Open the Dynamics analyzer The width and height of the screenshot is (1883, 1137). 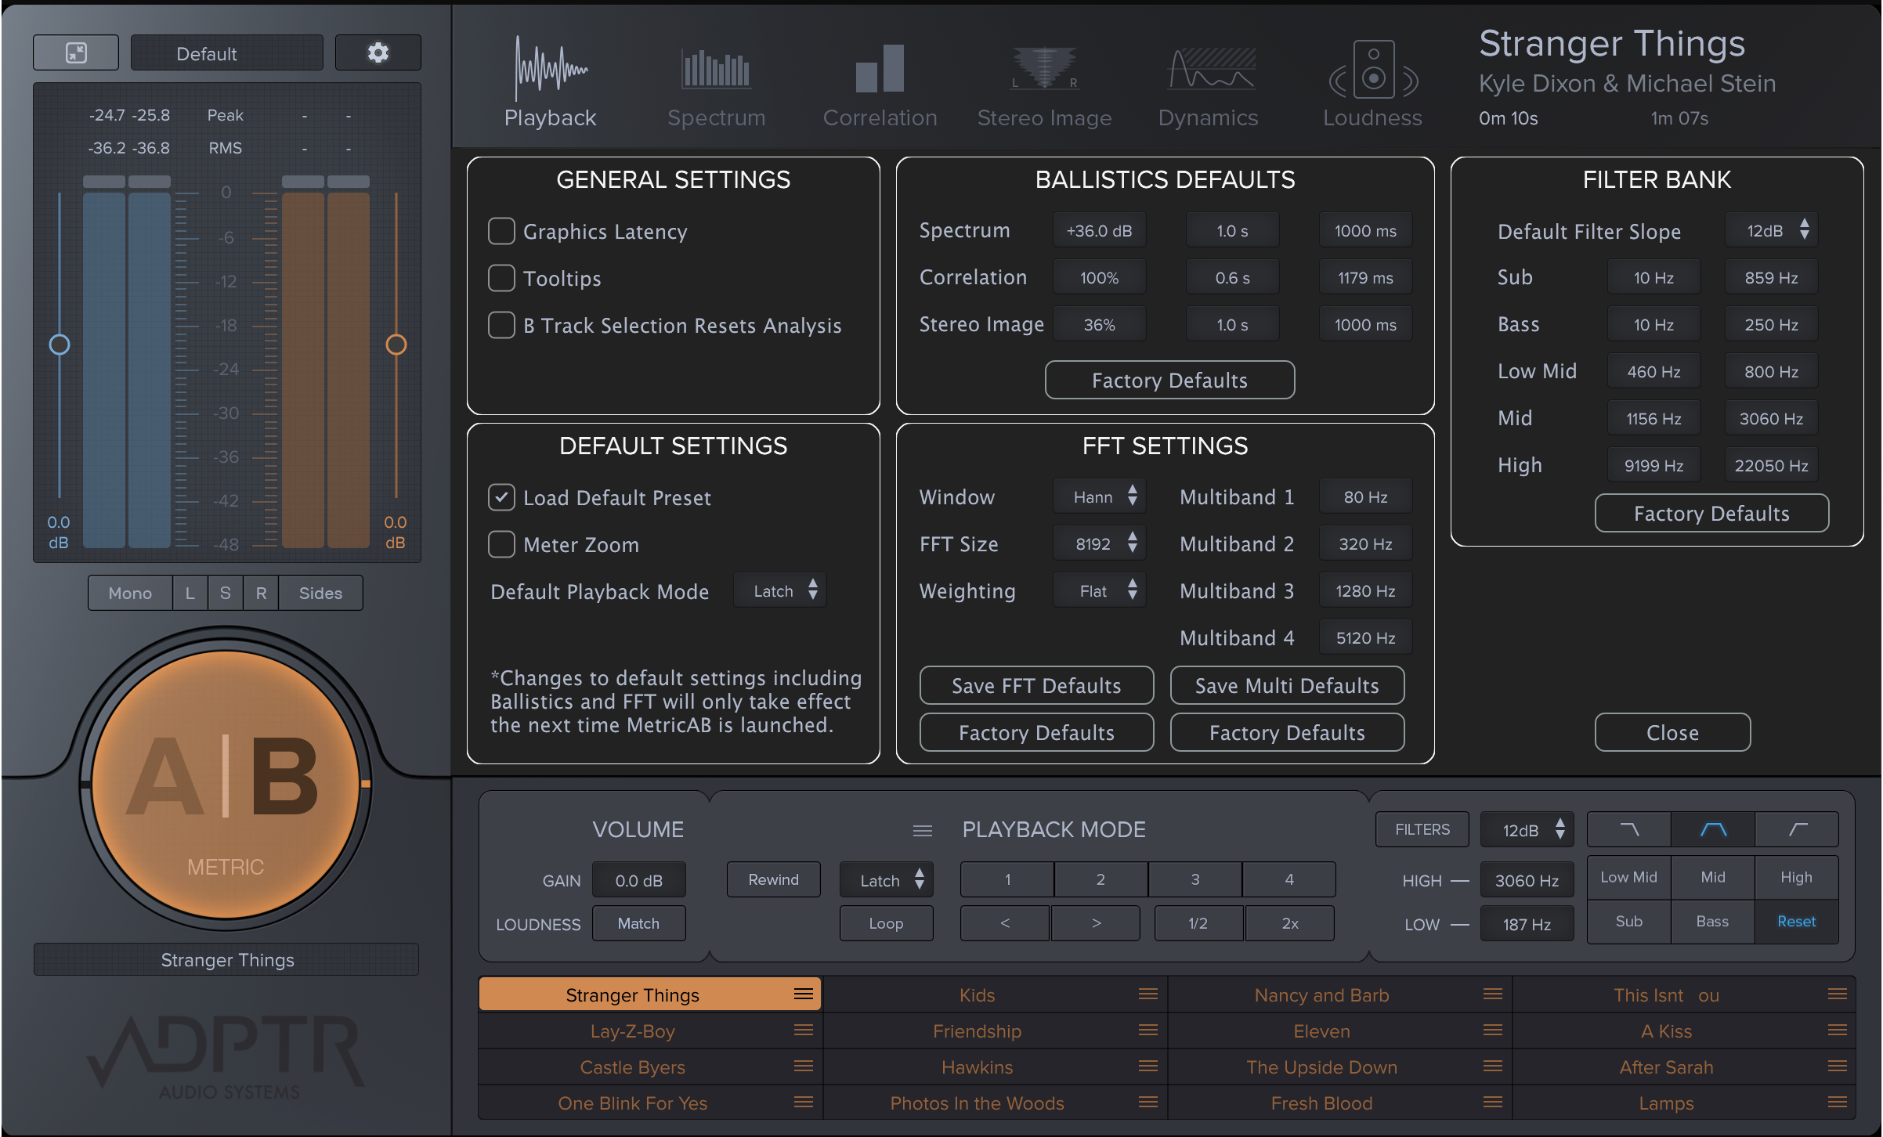point(1206,86)
